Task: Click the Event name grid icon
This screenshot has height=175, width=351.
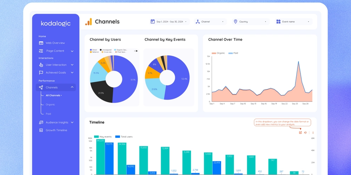Action: tap(278, 21)
